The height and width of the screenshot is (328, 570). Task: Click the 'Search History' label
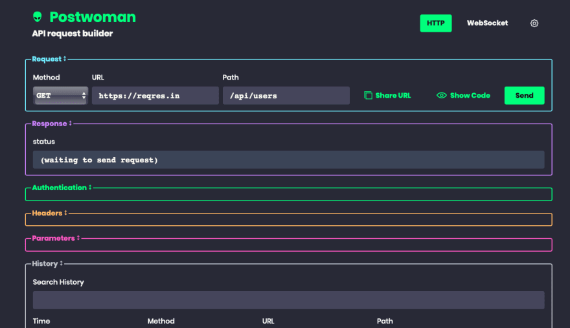click(x=58, y=282)
